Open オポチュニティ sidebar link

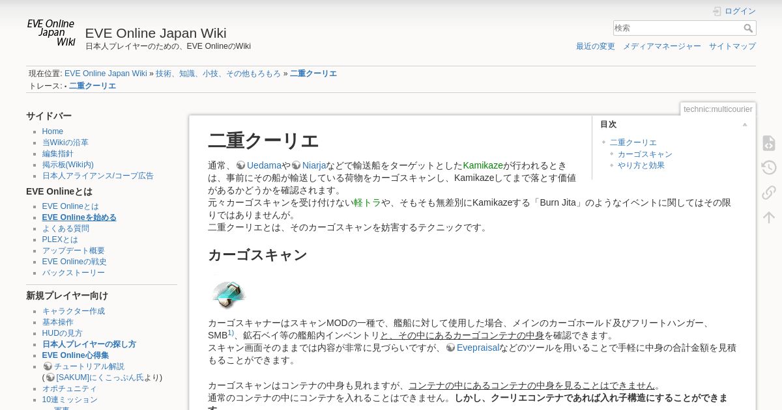(70, 389)
